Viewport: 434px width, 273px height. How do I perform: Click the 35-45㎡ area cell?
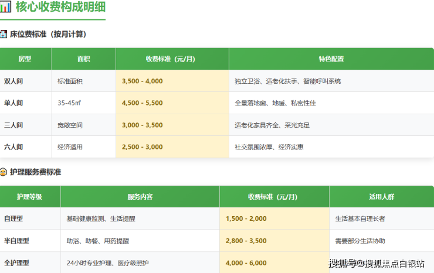pos(69,103)
